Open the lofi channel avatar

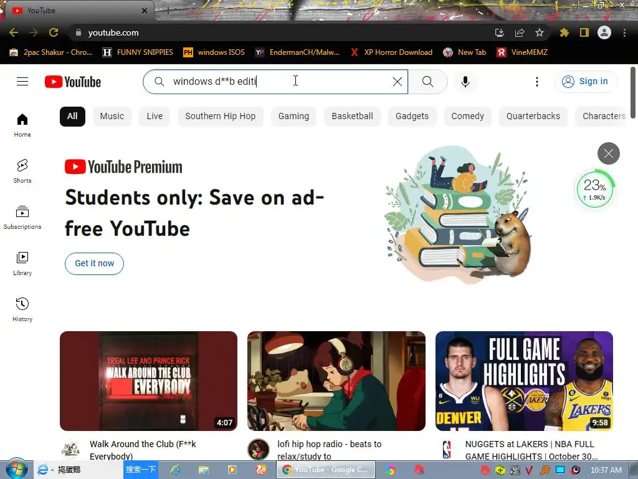click(x=259, y=450)
